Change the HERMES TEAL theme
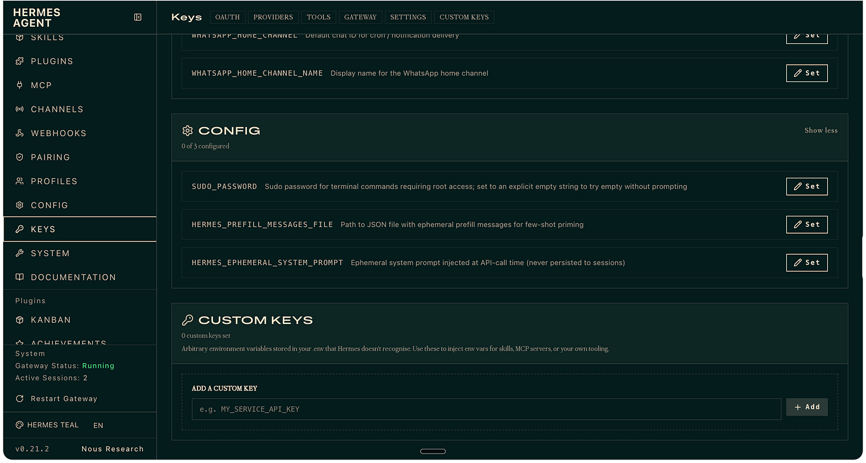Viewport: 866px width, 463px height. pos(47,425)
